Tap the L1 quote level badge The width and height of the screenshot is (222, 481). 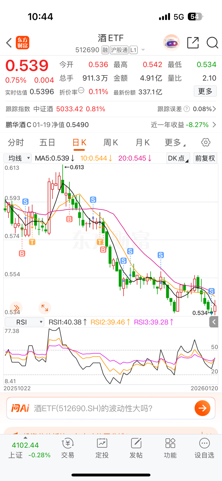[x=133, y=50]
